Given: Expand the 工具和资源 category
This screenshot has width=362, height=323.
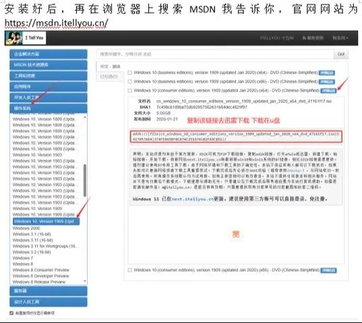Looking at the screenshot, I should [49, 76].
